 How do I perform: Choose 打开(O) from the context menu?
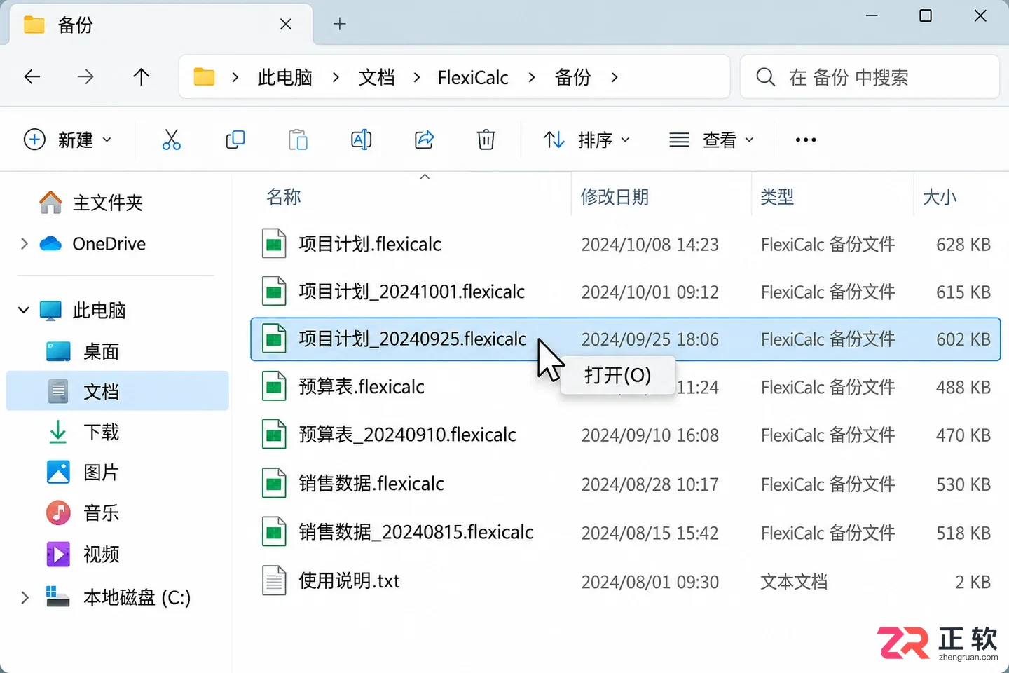coord(617,375)
